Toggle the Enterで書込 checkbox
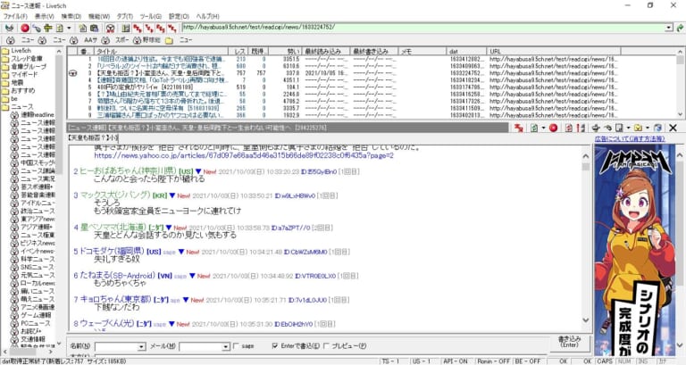The height and width of the screenshot is (365, 686). (x=273, y=346)
